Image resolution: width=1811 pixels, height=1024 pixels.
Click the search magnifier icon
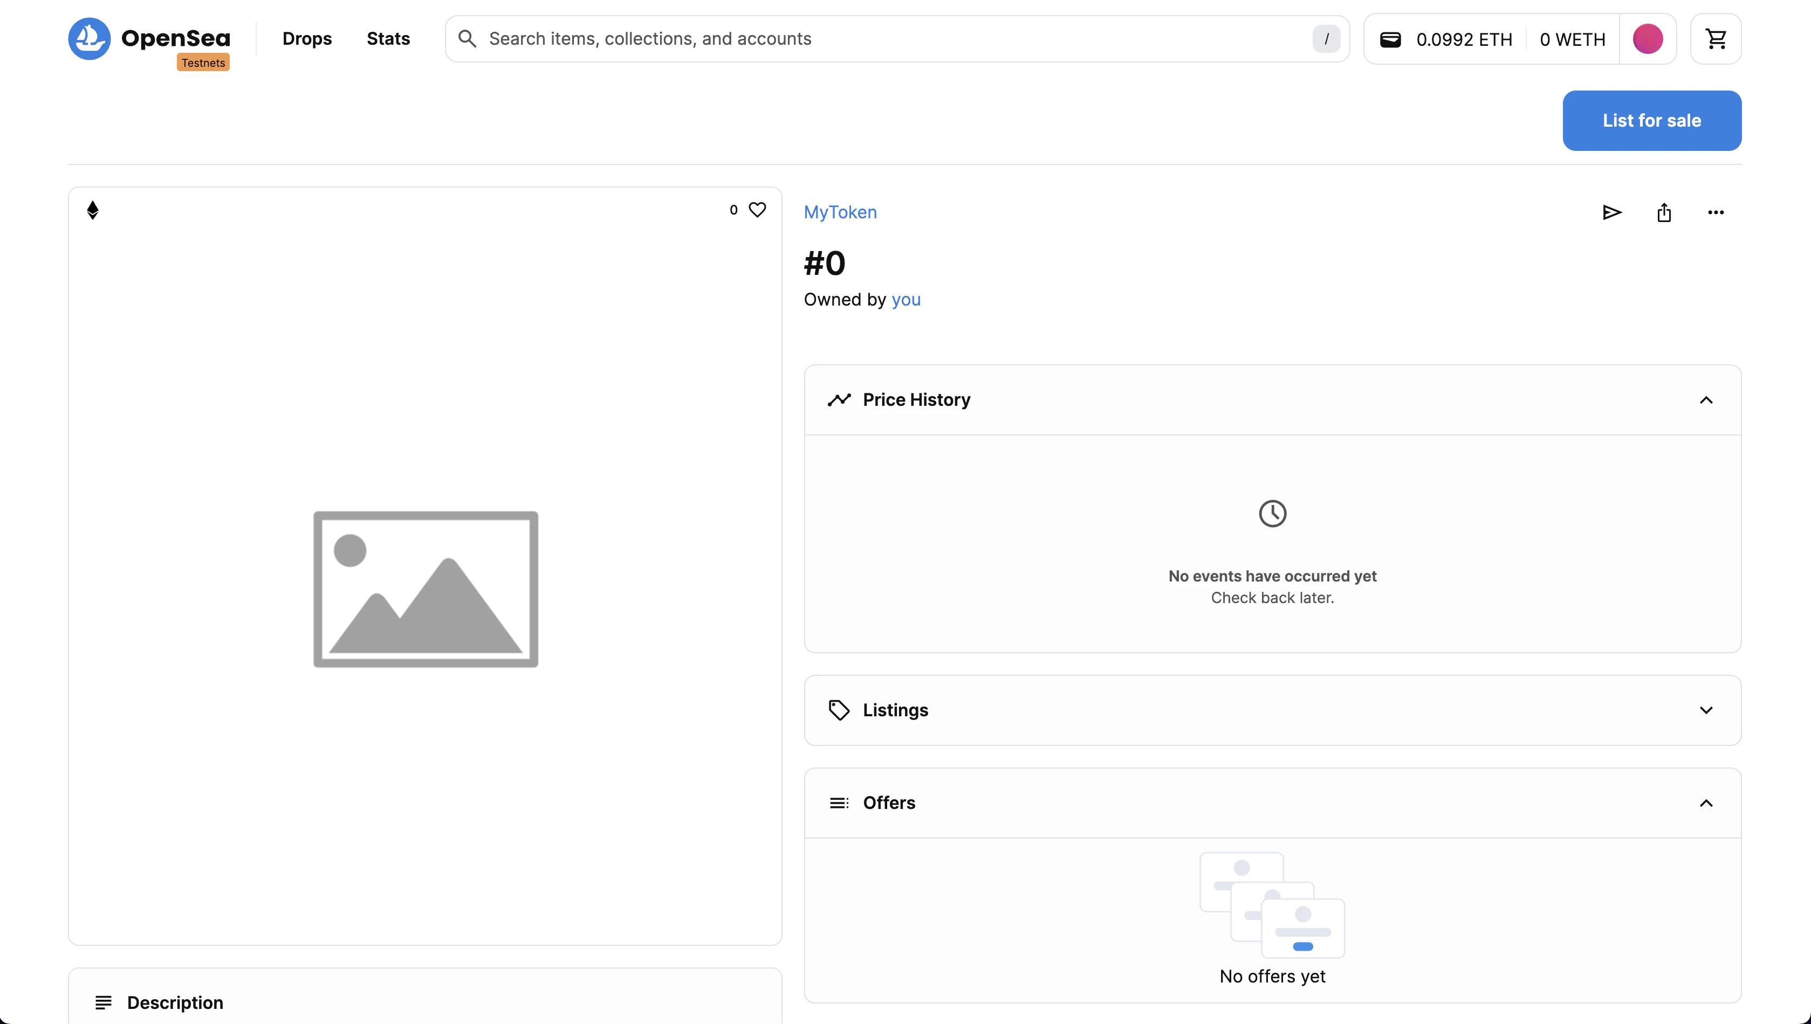tap(467, 39)
